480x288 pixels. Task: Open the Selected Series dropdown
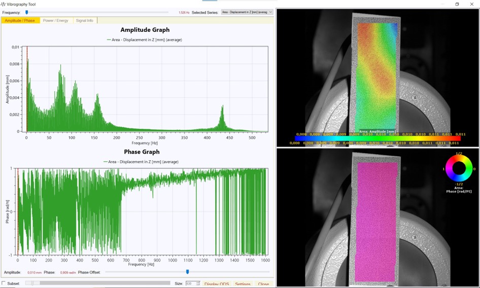click(x=247, y=12)
